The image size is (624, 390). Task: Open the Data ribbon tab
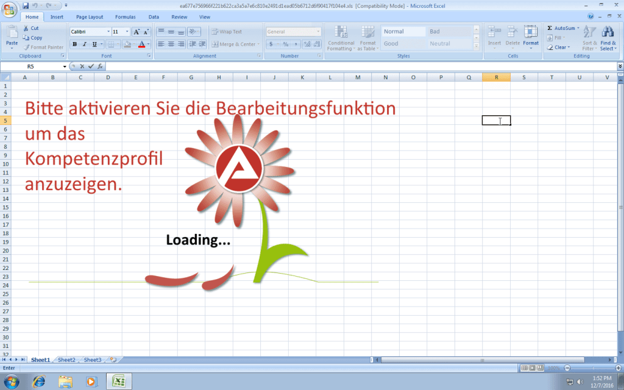pos(154,17)
